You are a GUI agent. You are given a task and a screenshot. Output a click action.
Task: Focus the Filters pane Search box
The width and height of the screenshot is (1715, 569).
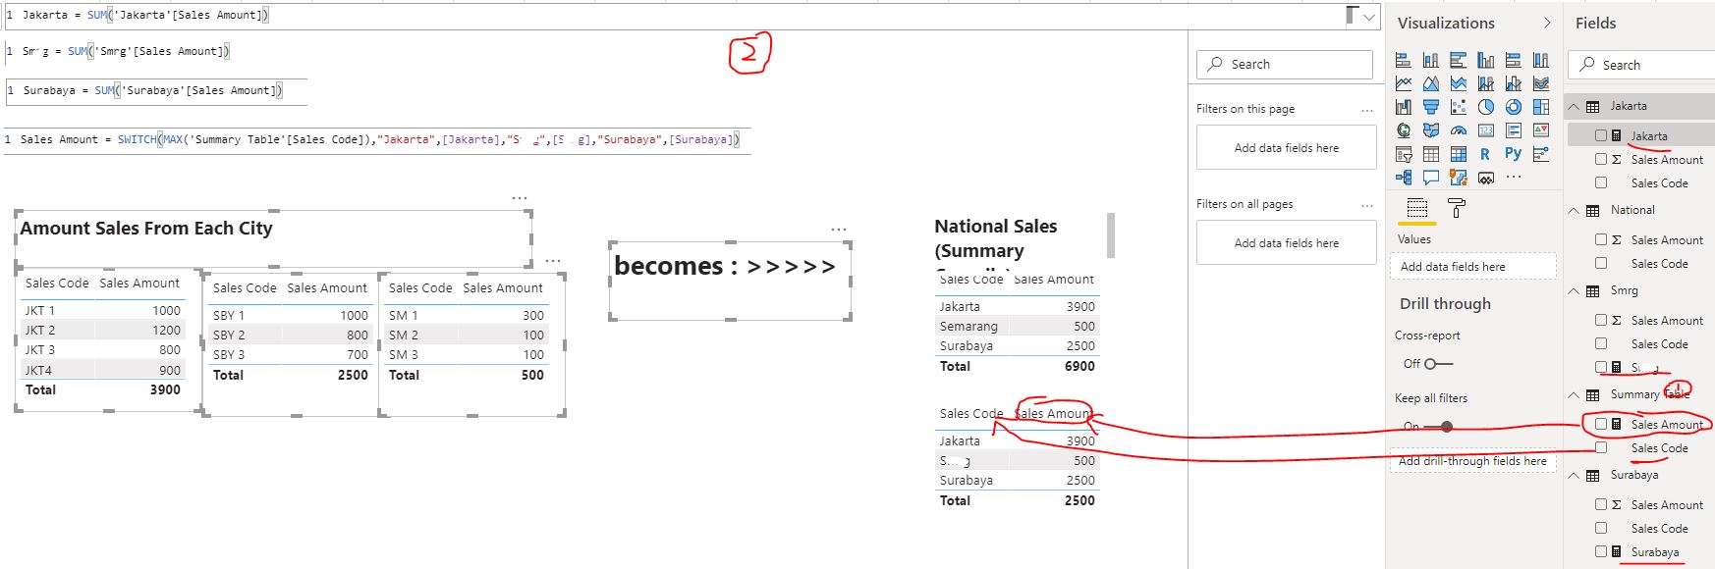click(1285, 64)
